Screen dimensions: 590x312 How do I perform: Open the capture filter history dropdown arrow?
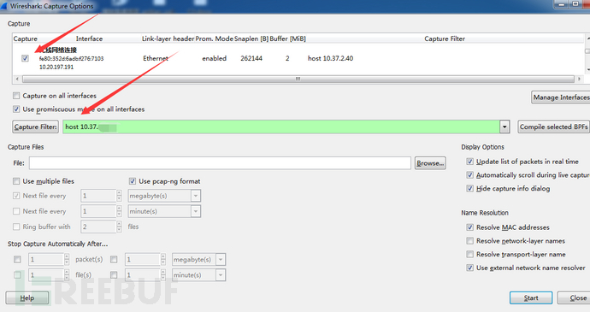pos(504,127)
